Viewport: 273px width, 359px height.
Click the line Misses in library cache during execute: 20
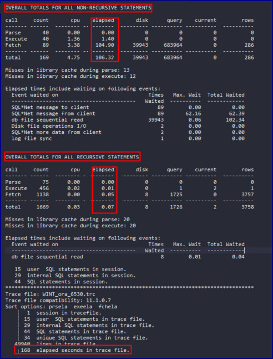70,226
